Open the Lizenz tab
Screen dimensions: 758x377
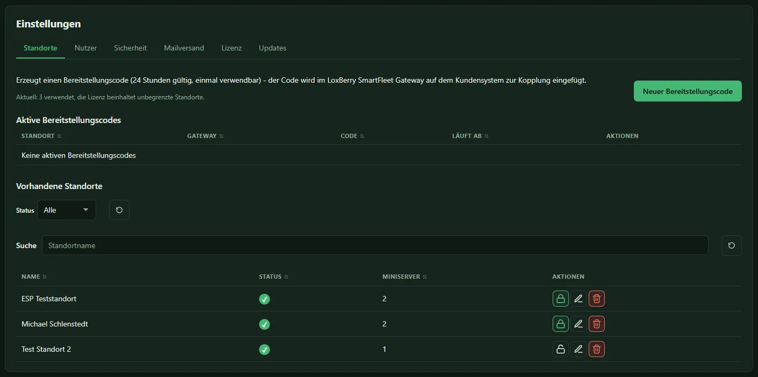[232, 48]
